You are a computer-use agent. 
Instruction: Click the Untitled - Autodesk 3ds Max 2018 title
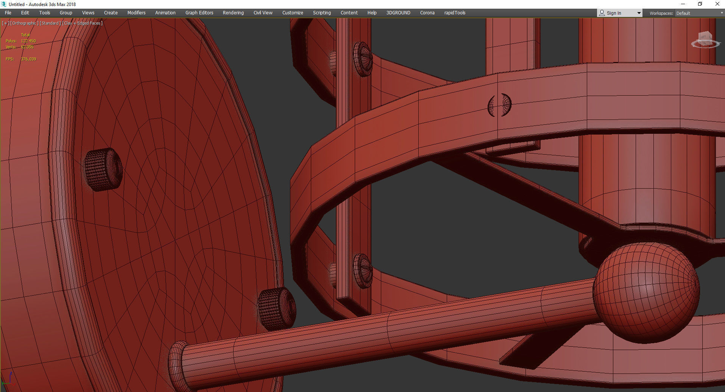[x=42, y=5]
